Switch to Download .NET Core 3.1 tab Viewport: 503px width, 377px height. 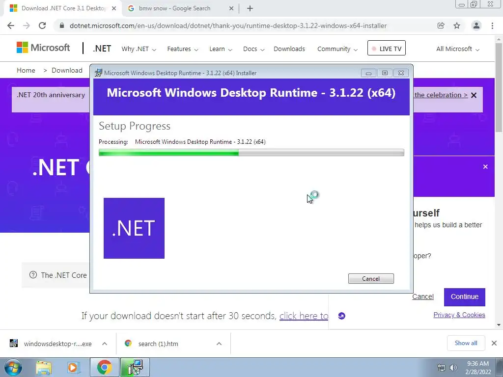(63, 9)
